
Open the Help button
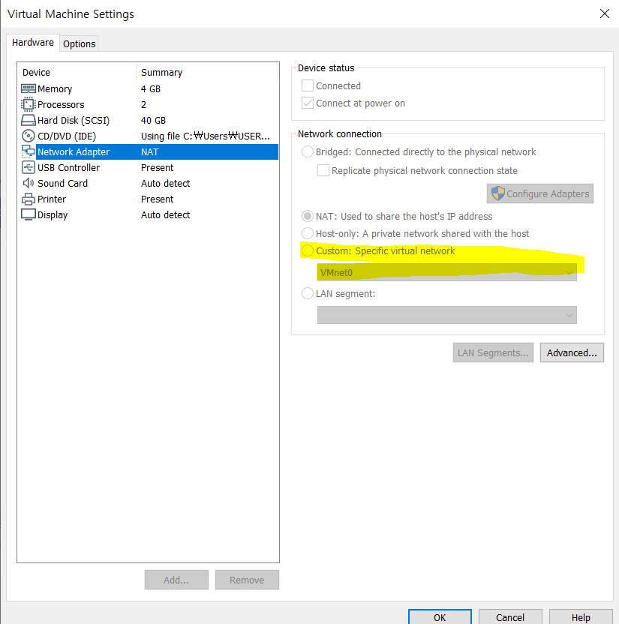[x=581, y=616]
